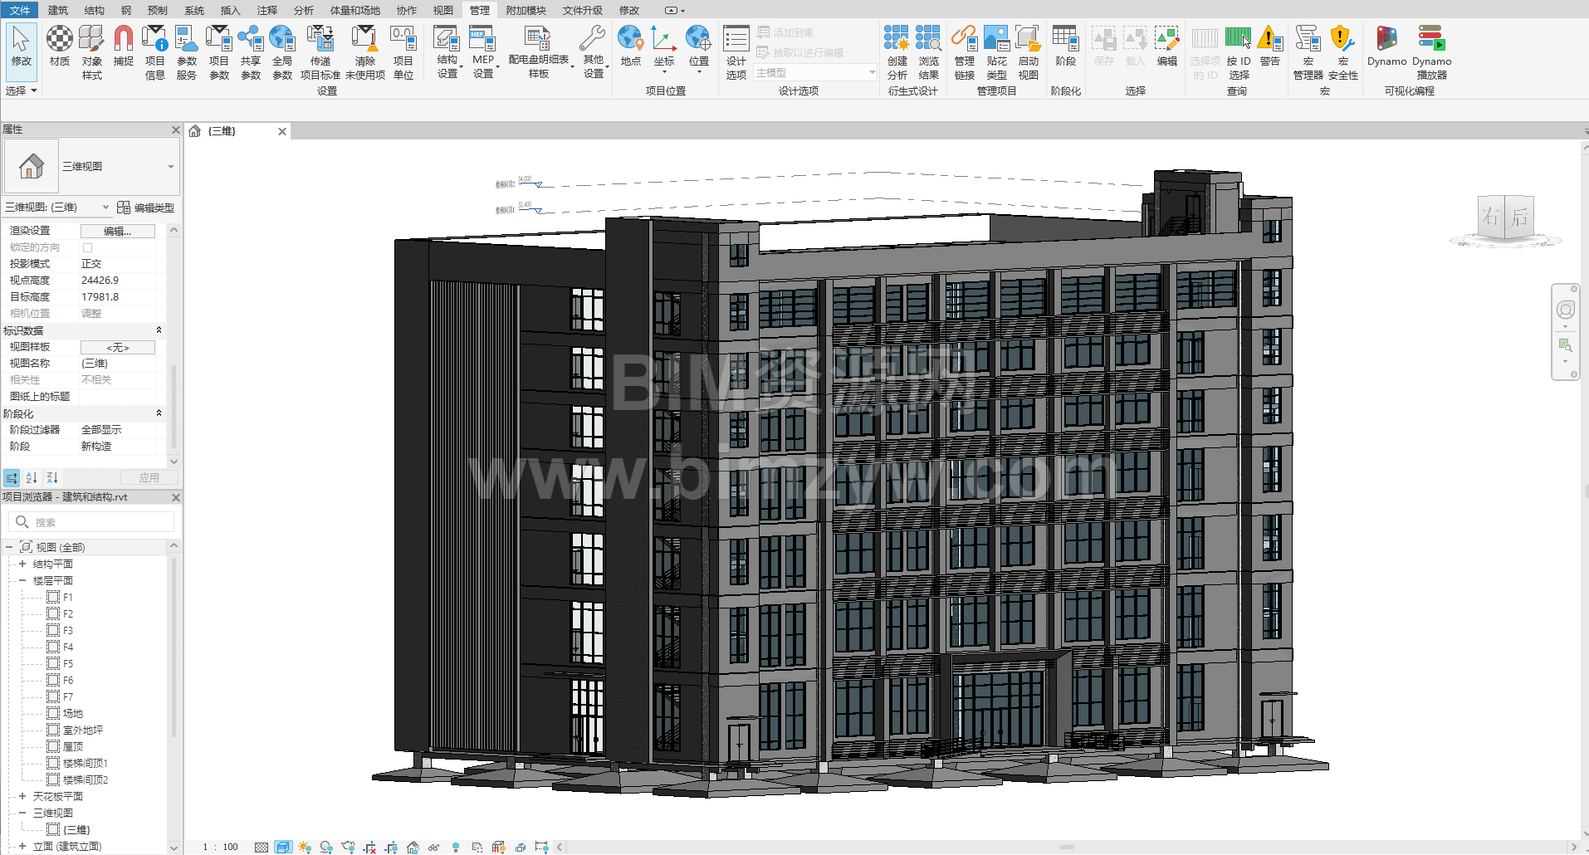The height and width of the screenshot is (855, 1589).
Task: Open the Phases (阶段) tool
Action: point(1065,46)
